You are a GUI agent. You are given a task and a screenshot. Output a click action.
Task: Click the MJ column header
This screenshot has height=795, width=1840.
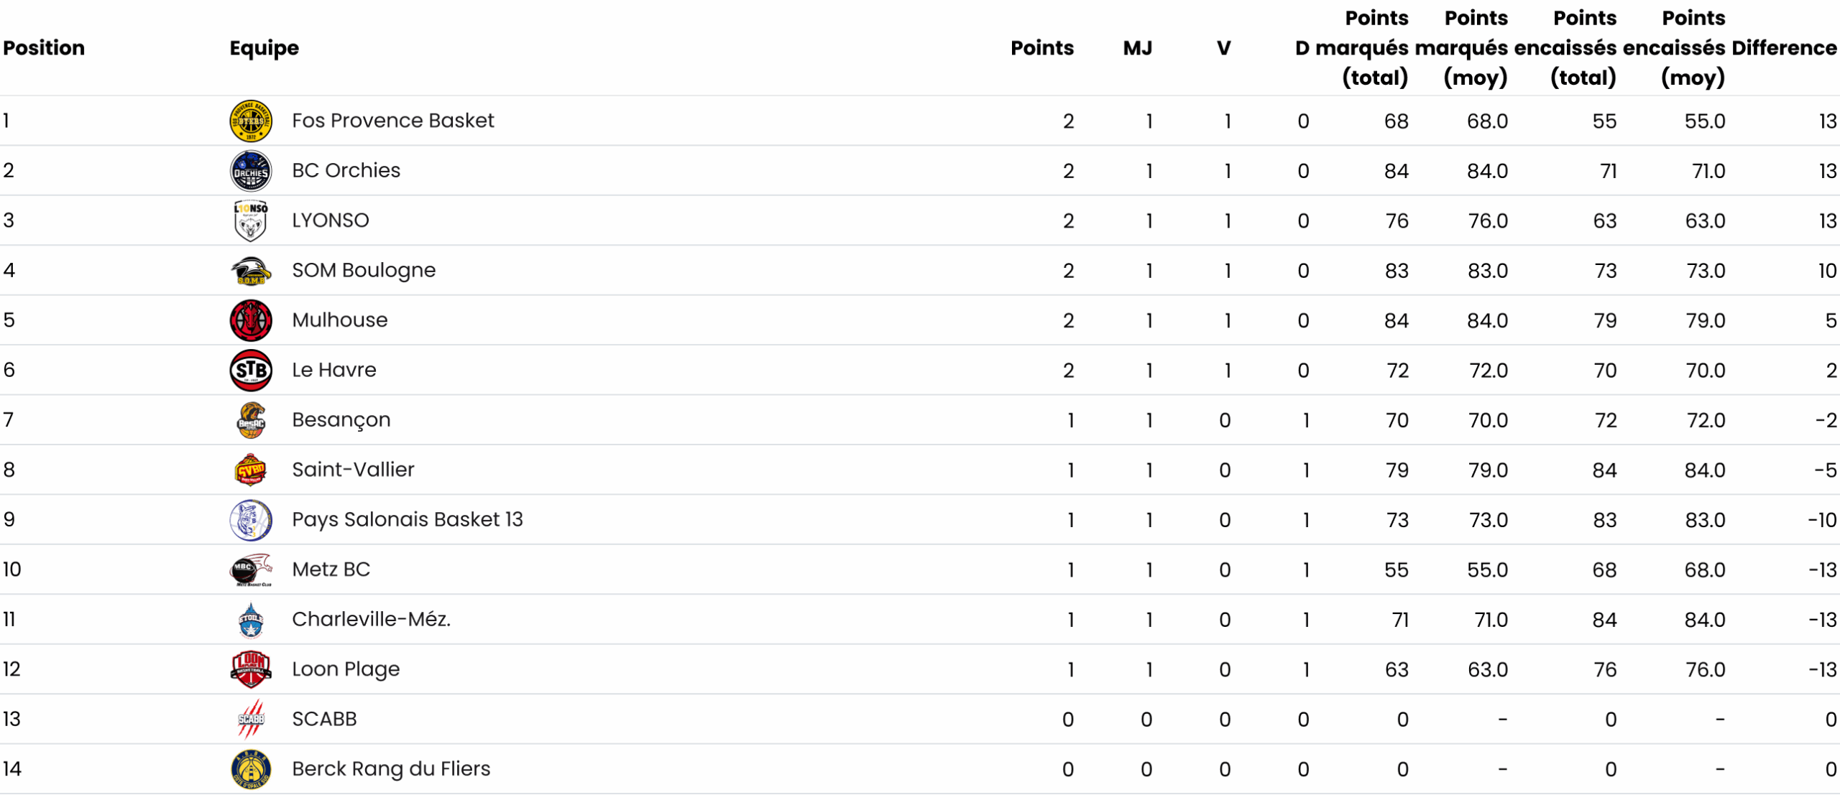(1137, 48)
